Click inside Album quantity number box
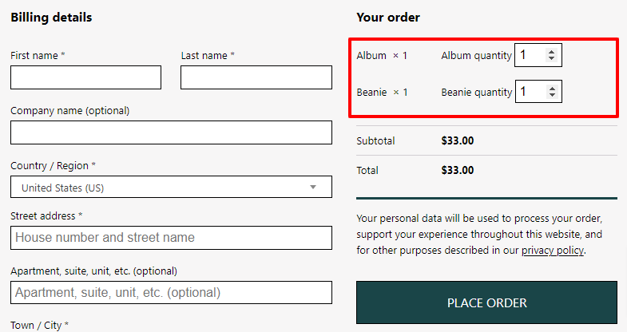The width and height of the screenshot is (627, 332). (530, 55)
